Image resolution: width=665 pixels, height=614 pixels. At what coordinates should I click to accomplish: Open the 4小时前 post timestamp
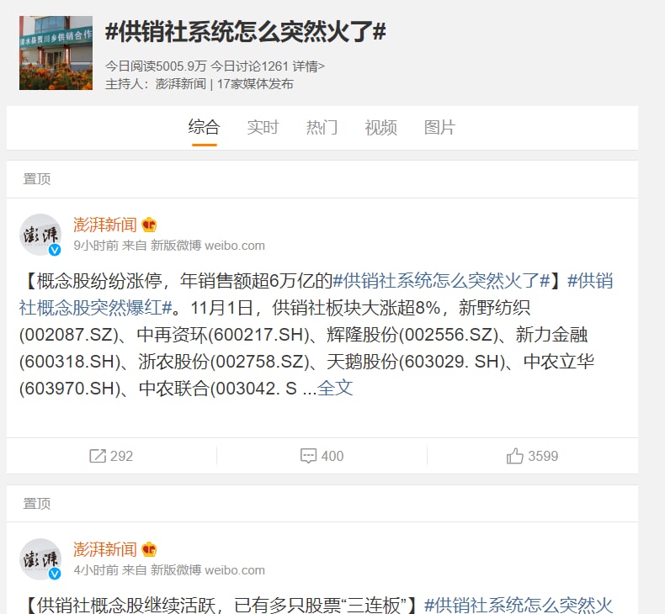click(96, 570)
